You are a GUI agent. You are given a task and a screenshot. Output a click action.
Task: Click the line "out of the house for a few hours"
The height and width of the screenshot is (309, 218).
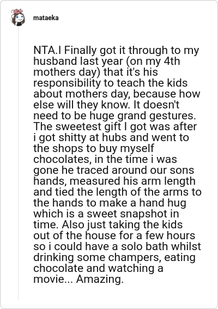114,235
